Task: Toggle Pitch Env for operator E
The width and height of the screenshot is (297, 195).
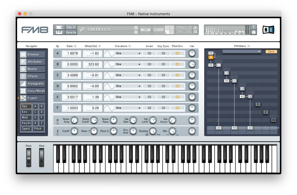Action: click(177, 97)
